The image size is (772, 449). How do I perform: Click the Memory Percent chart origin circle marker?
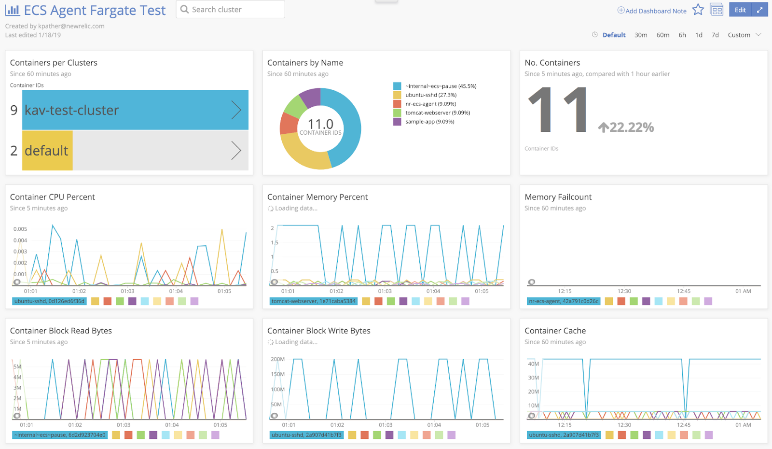coord(274,282)
